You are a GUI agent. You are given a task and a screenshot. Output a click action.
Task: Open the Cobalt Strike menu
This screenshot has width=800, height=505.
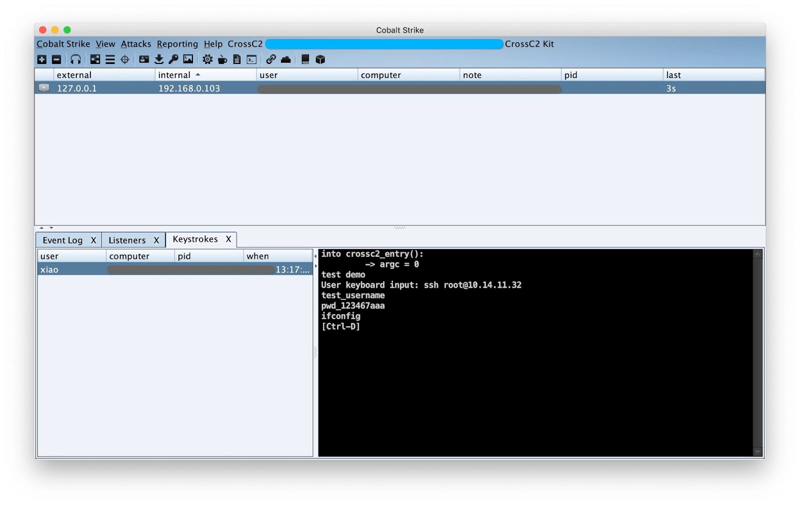[63, 44]
